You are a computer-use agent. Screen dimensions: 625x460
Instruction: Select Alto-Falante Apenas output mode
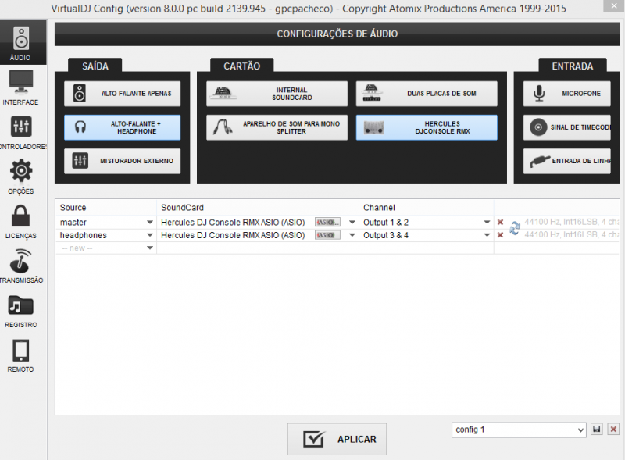(x=123, y=94)
